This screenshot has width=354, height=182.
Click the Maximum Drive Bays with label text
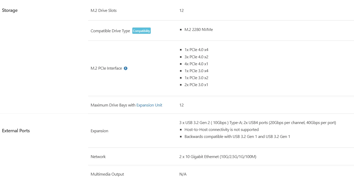point(113,105)
